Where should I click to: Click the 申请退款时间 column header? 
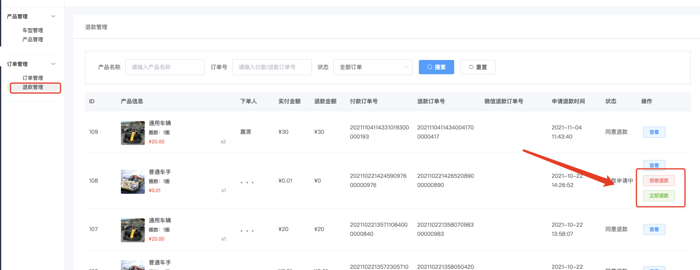[x=568, y=101]
